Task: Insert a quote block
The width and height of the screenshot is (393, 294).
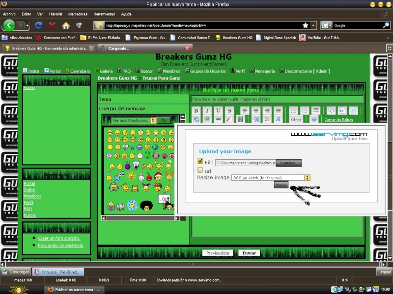Action: coord(331,111)
